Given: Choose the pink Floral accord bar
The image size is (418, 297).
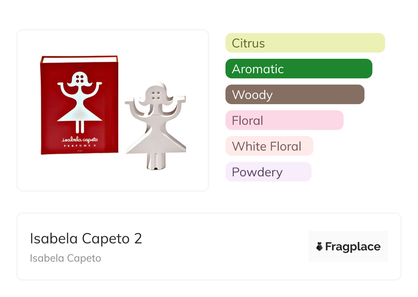Looking at the screenshot, I should click(284, 120).
